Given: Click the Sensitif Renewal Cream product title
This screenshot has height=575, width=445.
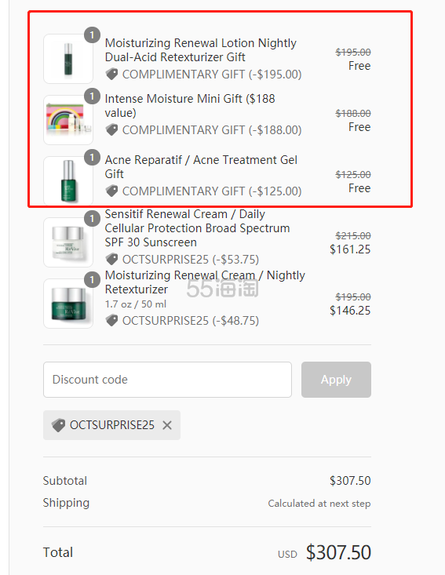Looking at the screenshot, I should click(x=197, y=228).
